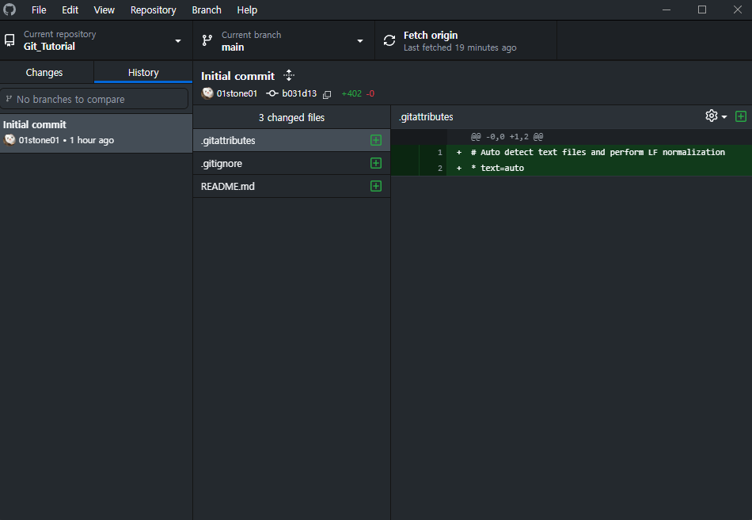Select the .gitattributes file row
This screenshot has width=752, height=520.
click(291, 140)
